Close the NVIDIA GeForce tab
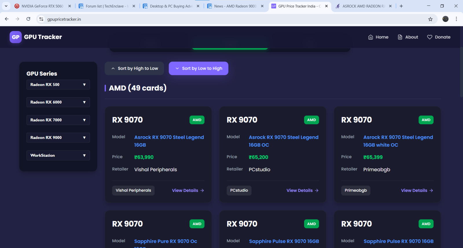Screen dimensions: 463x248 tap(69, 6)
